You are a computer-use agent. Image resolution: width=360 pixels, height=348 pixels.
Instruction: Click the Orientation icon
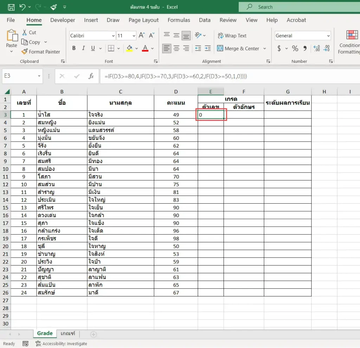point(198,35)
